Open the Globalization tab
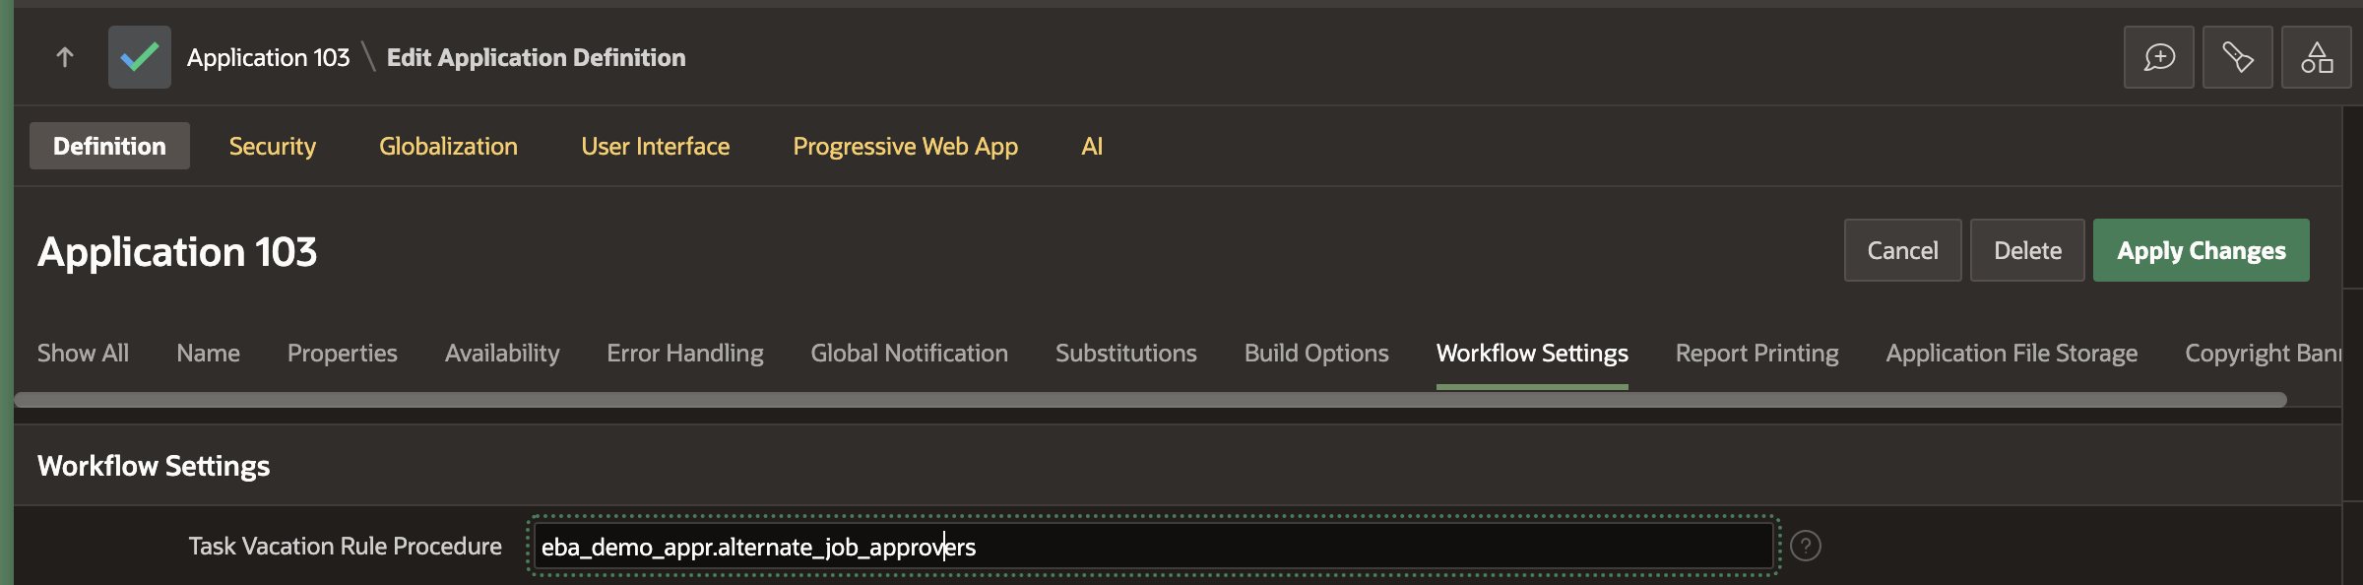The height and width of the screenshot is (585, 2363). [x=448, y=146]
